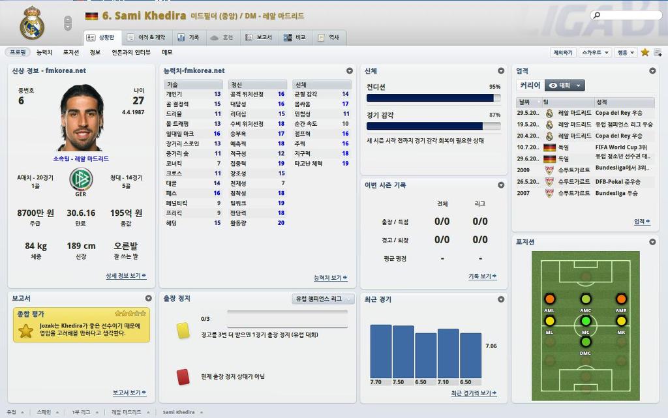Click the MC position marker
Screen dimensions: 668x418
coord(586,321)
